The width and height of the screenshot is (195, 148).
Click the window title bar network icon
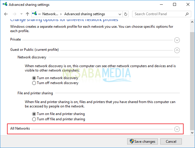pyautogui.click(x=5, y=4)
